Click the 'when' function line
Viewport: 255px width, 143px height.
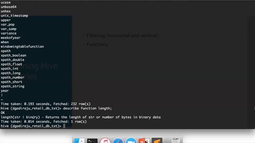click(5, 42)
